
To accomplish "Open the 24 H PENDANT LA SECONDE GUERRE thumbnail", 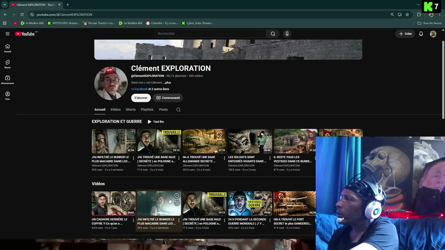I will tap(250, 203).
